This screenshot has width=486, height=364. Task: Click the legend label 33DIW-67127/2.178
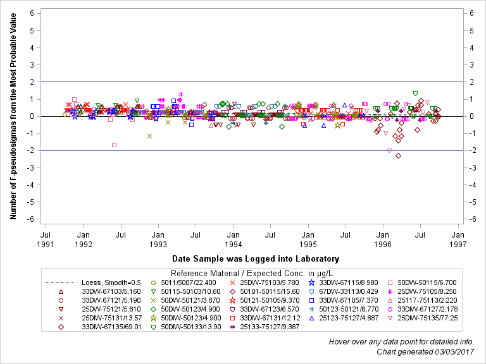pos(428,309)
